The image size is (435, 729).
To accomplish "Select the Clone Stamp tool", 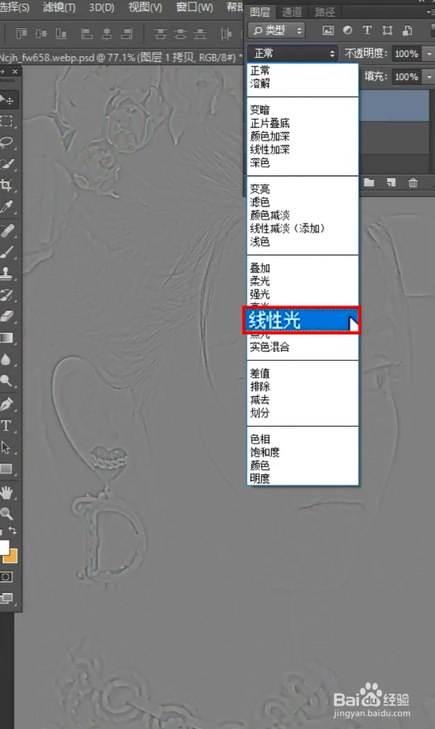I will pyautogui.click(x=6, y=273).
